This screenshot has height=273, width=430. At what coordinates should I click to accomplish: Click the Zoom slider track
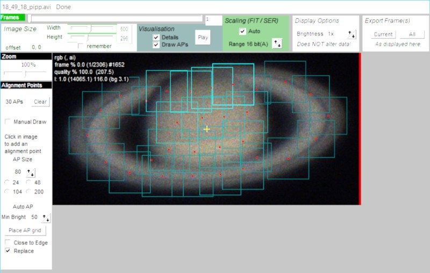(25, 74)
